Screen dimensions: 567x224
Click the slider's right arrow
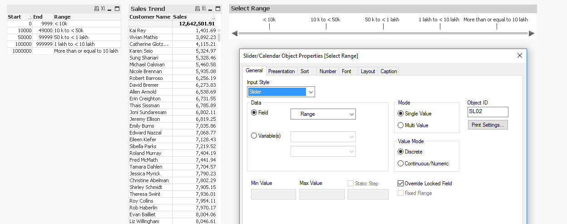click(x=532, y=33)
